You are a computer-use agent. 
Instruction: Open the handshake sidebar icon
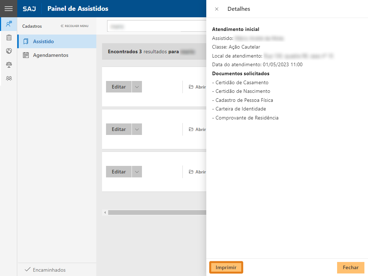(9, 51)
